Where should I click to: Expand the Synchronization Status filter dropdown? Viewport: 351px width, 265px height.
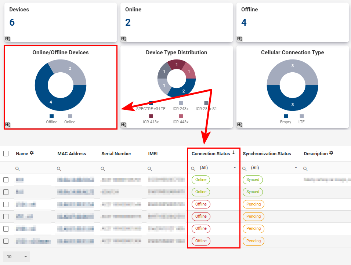click(296, 168)
